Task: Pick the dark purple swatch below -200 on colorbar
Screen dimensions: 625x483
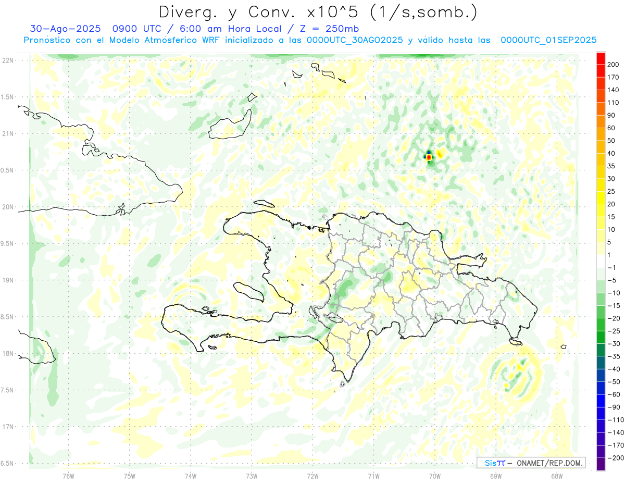Action: [601, 464]
